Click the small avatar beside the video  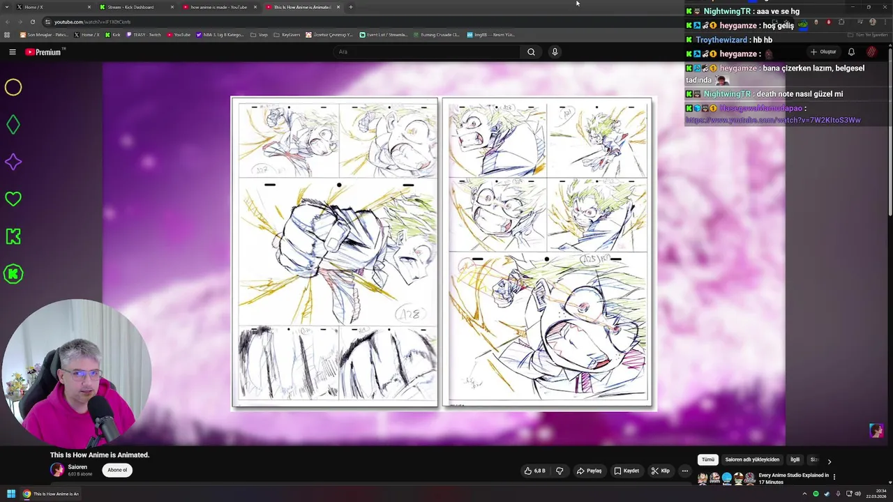876,430
